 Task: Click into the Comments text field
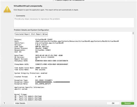pyautogui.click(x=74, y=22)
